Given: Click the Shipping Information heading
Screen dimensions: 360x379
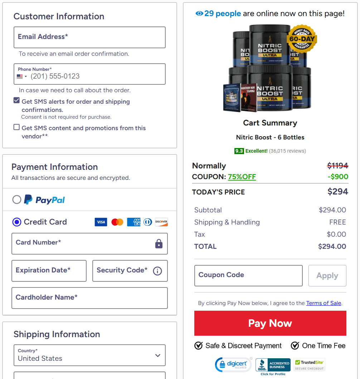Looking at the screenshot, I should [x=57, y=334].
